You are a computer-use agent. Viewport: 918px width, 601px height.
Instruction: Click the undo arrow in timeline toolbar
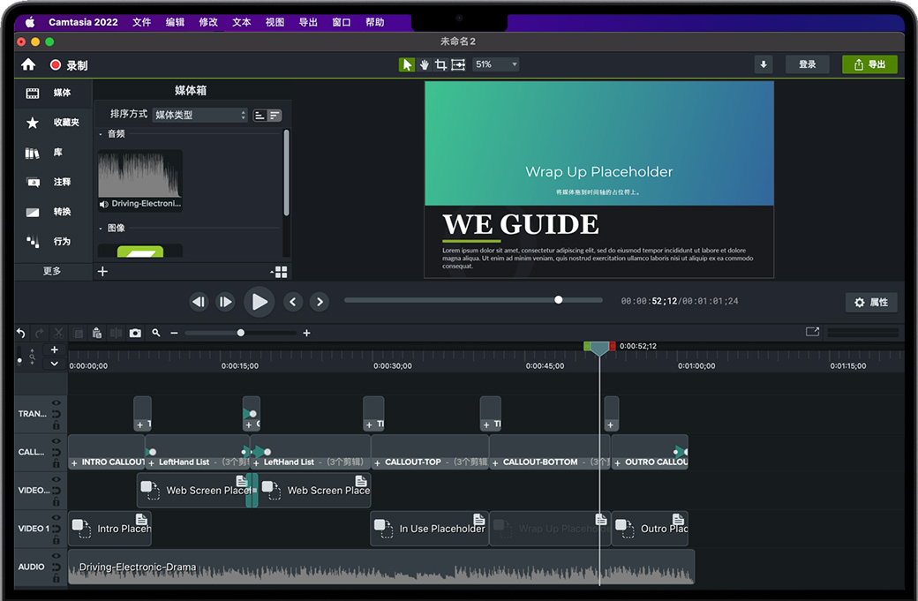coord(21,333)
